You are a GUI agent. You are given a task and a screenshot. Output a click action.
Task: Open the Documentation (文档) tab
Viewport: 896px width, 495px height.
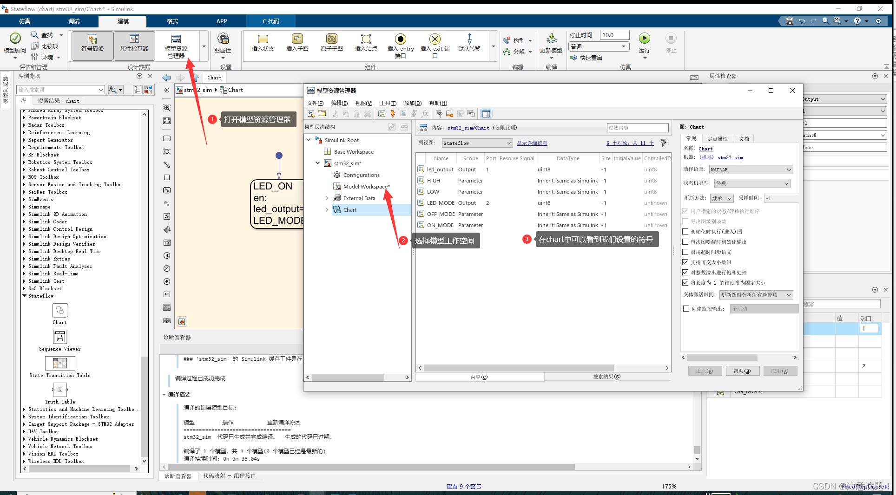(744, 139)
